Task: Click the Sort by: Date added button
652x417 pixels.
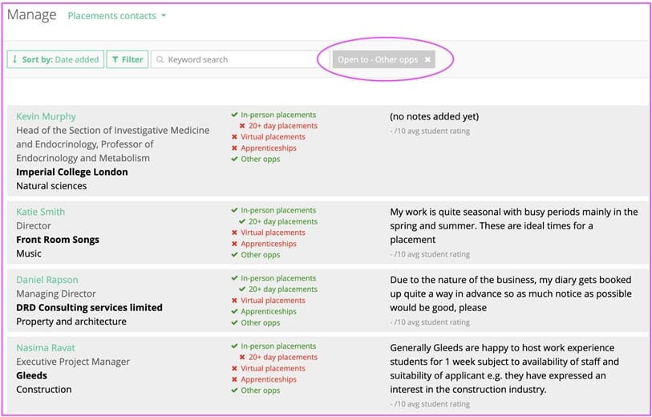Action: click(55, 59)
